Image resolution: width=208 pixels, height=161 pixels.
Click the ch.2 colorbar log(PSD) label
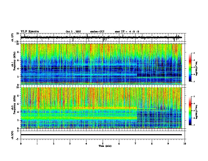coord(197,112)
